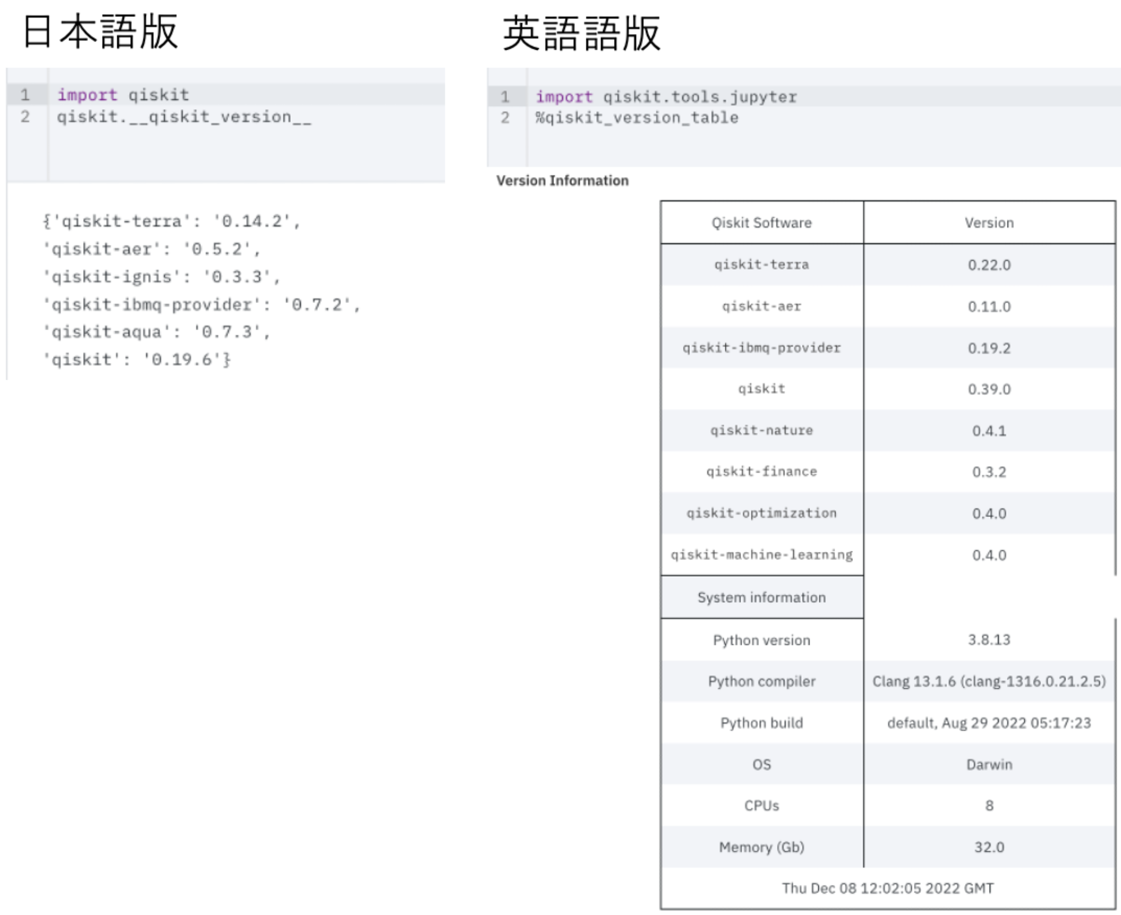Click the import qiskit.tools.jupyter line
The image size is (1121, 915).
coord(666,97)
